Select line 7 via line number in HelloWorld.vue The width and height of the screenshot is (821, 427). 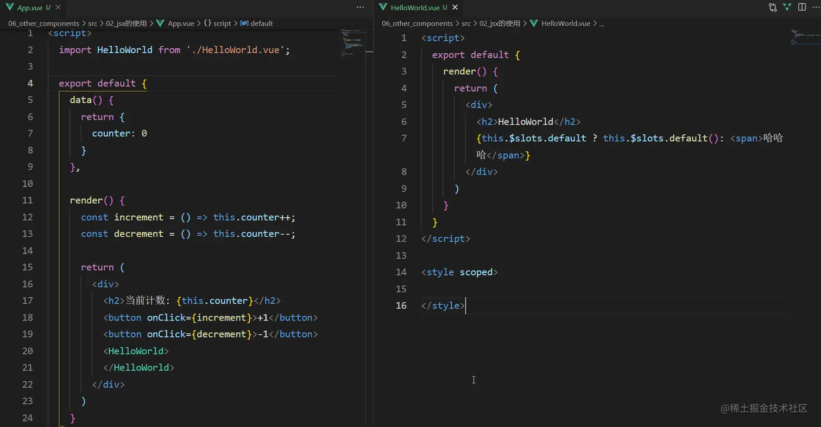click(403, 138)
